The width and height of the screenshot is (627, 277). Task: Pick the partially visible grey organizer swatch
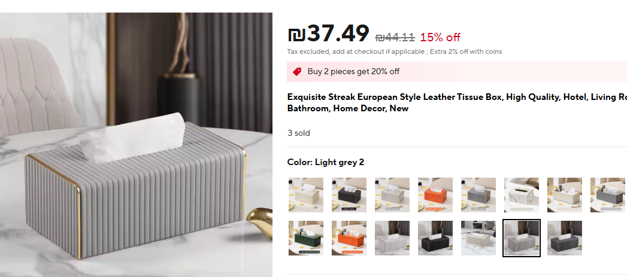click(608, 195)
